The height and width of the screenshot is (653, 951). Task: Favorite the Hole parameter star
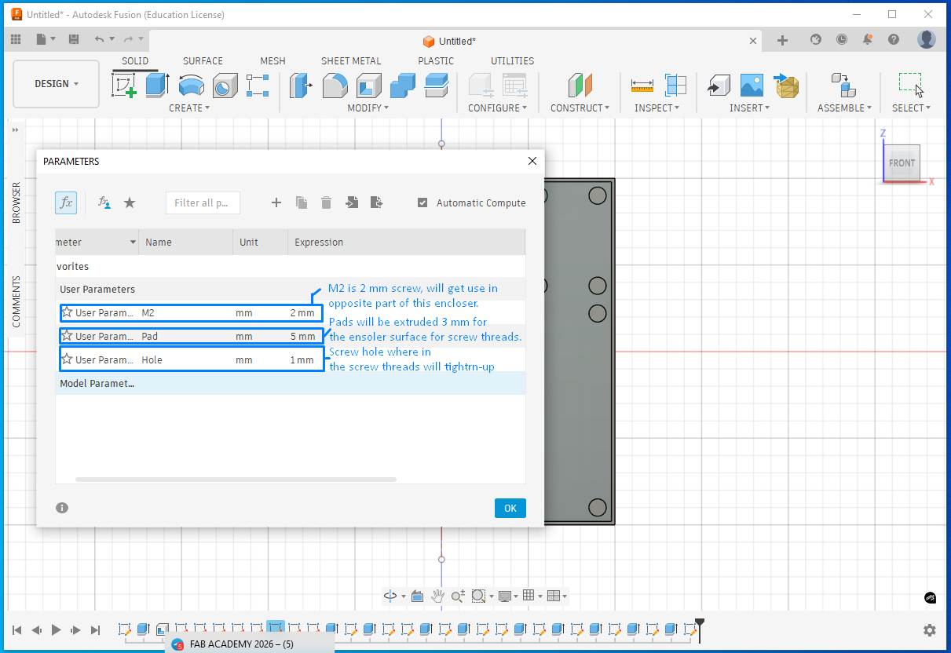pyautogui.click(x=67, y=359)
